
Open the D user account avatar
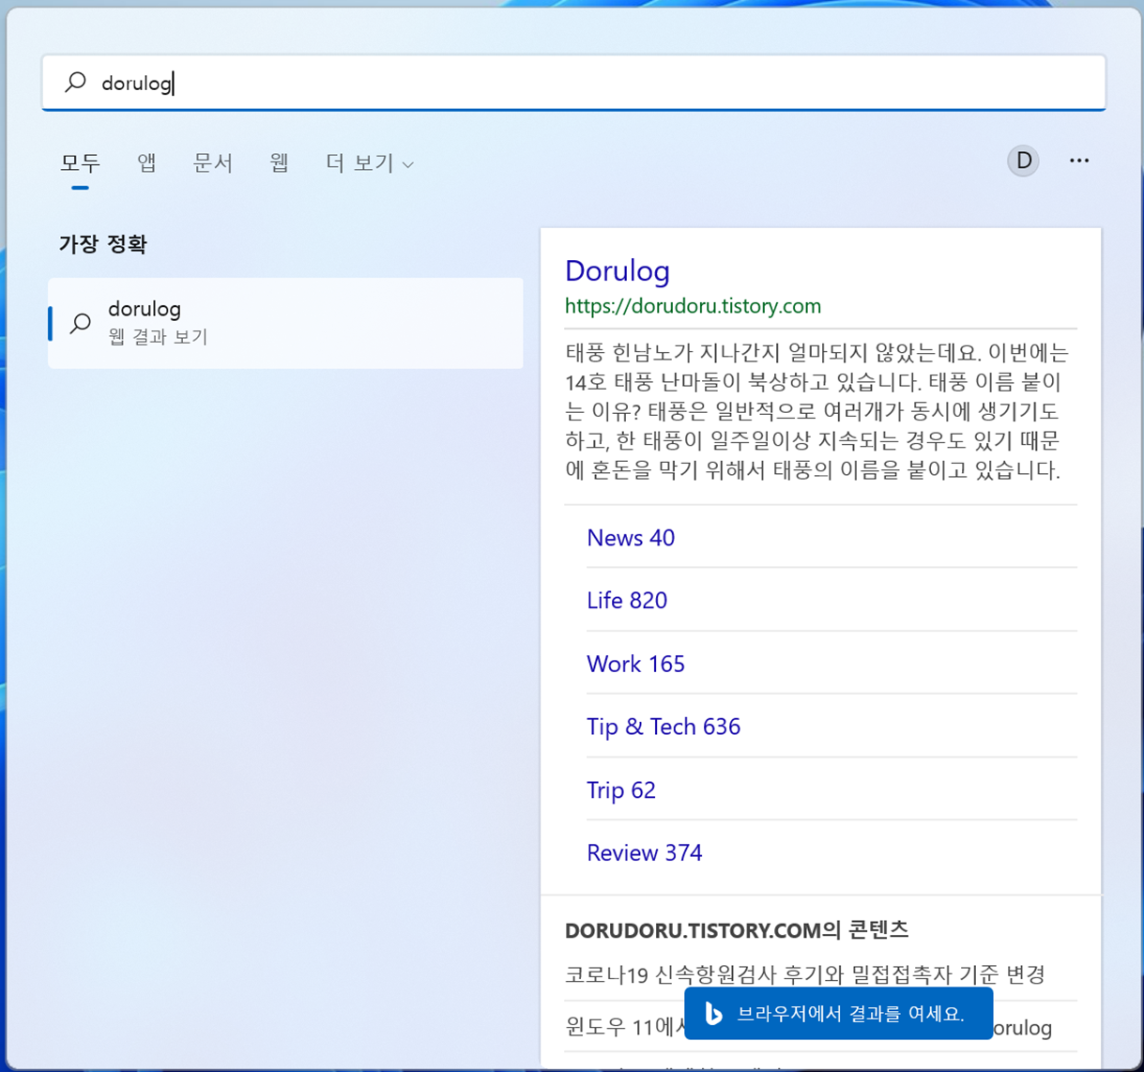pyautogui.click(x=1023, y=161)
